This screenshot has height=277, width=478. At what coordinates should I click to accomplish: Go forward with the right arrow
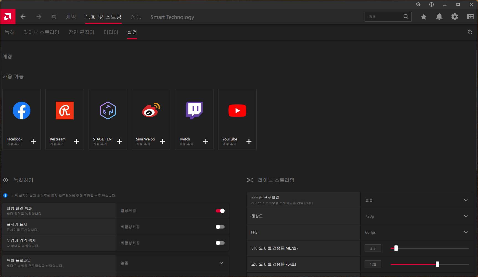[39, 17]
